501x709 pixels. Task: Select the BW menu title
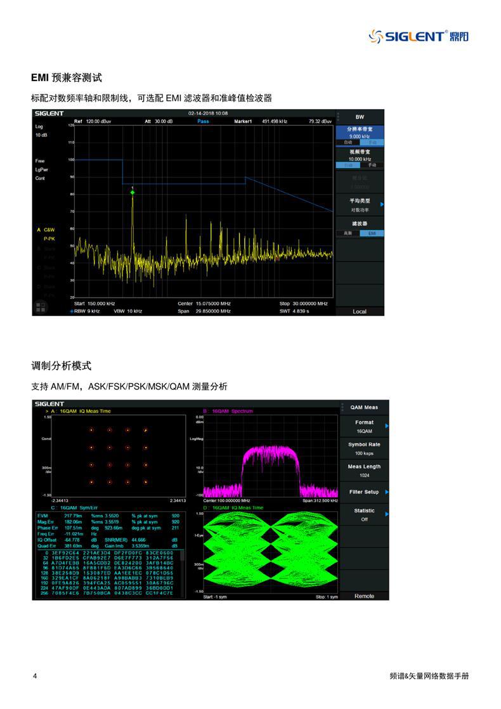pos(360,117)
